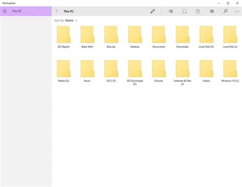Open the Desktop folder
Screen dimensions: 242x187
tap(135, 37)
